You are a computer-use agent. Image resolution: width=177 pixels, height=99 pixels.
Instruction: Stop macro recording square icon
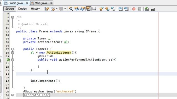(140, 9)
